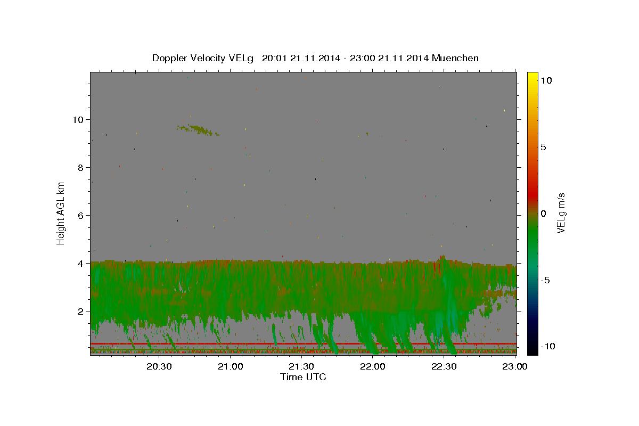This screenshot has height=426, width=639.
Task: Click the 20:30 time tick label
Action: click(x=159, y=366)
